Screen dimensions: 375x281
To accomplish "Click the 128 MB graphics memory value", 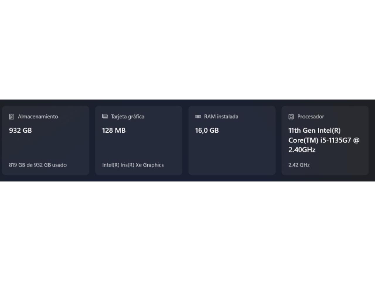I will pyautogui.click(x=114, y=131).
